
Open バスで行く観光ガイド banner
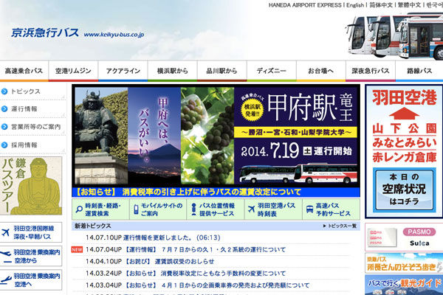(404, 285)
